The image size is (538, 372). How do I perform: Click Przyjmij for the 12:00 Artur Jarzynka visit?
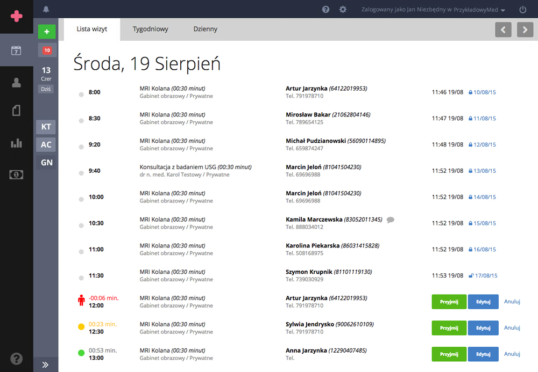click(x=449, y=302)
